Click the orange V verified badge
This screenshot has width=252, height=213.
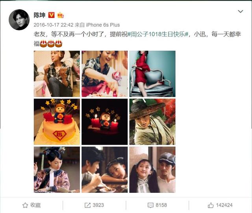52,15
